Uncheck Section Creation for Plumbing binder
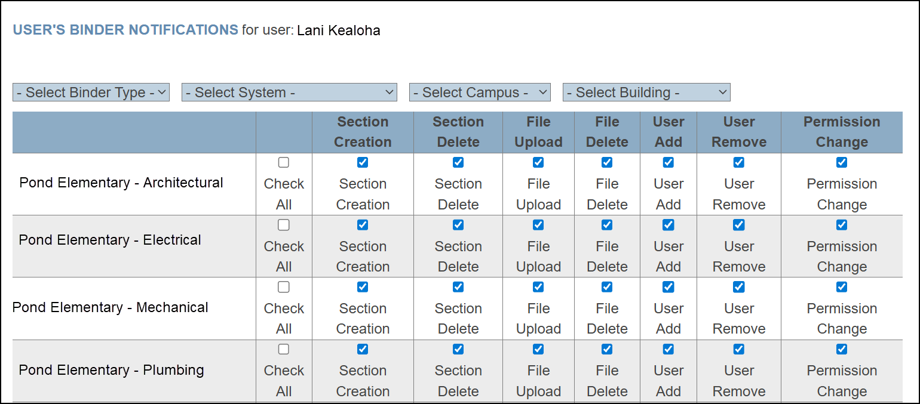The width and height of the screenshot is (920, 404). [x=363, y=349]
